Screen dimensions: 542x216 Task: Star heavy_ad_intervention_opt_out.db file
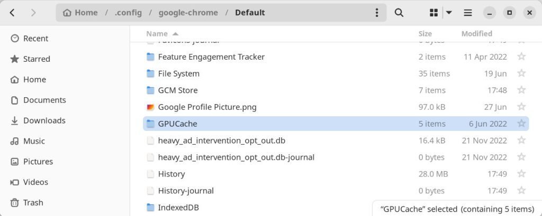pos(521,140)
